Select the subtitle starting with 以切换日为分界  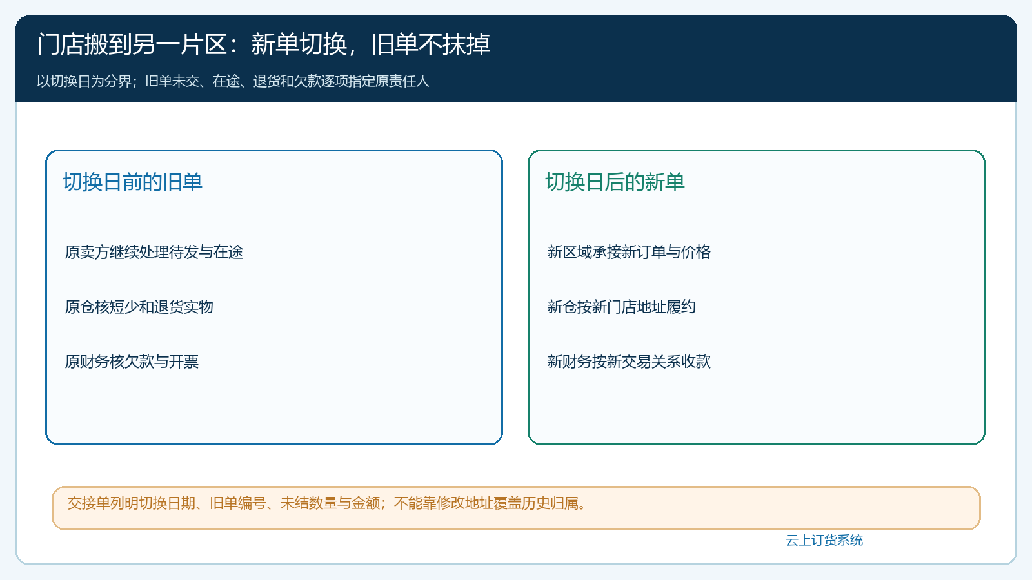[233, 81]
